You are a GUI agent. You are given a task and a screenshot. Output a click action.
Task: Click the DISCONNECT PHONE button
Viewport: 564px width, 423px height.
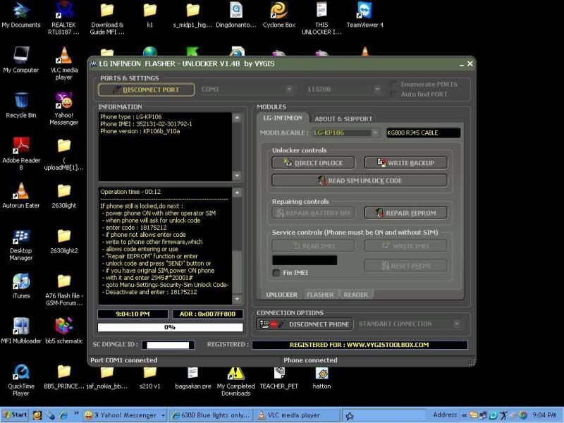coord(305,324)
